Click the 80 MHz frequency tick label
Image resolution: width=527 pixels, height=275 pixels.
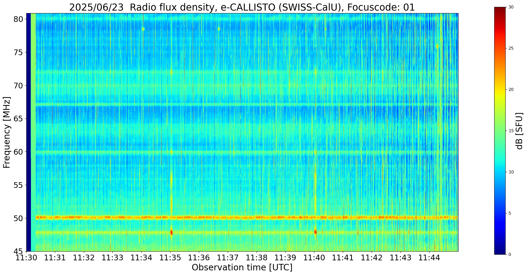pyautogui.click(x=19, y=19)
